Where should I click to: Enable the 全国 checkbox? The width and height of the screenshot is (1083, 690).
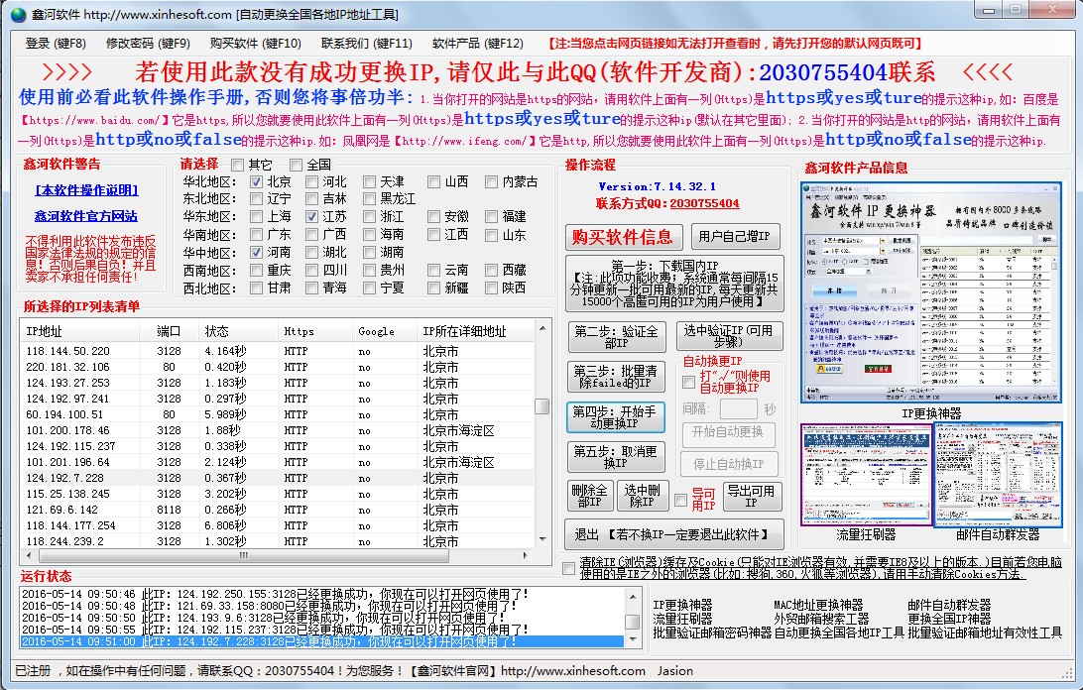(296, 166)
